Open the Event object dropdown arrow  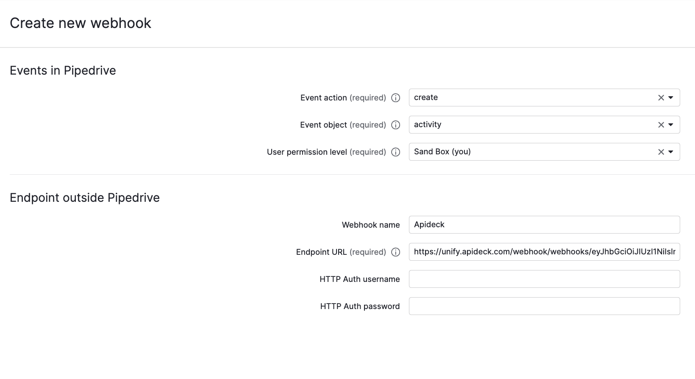click(670, 125)
